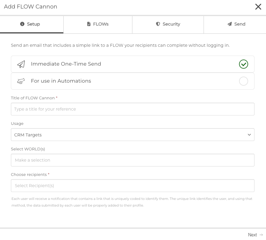266x240 pixels.
Task: Click the Next button
Action: pos(252,235)
